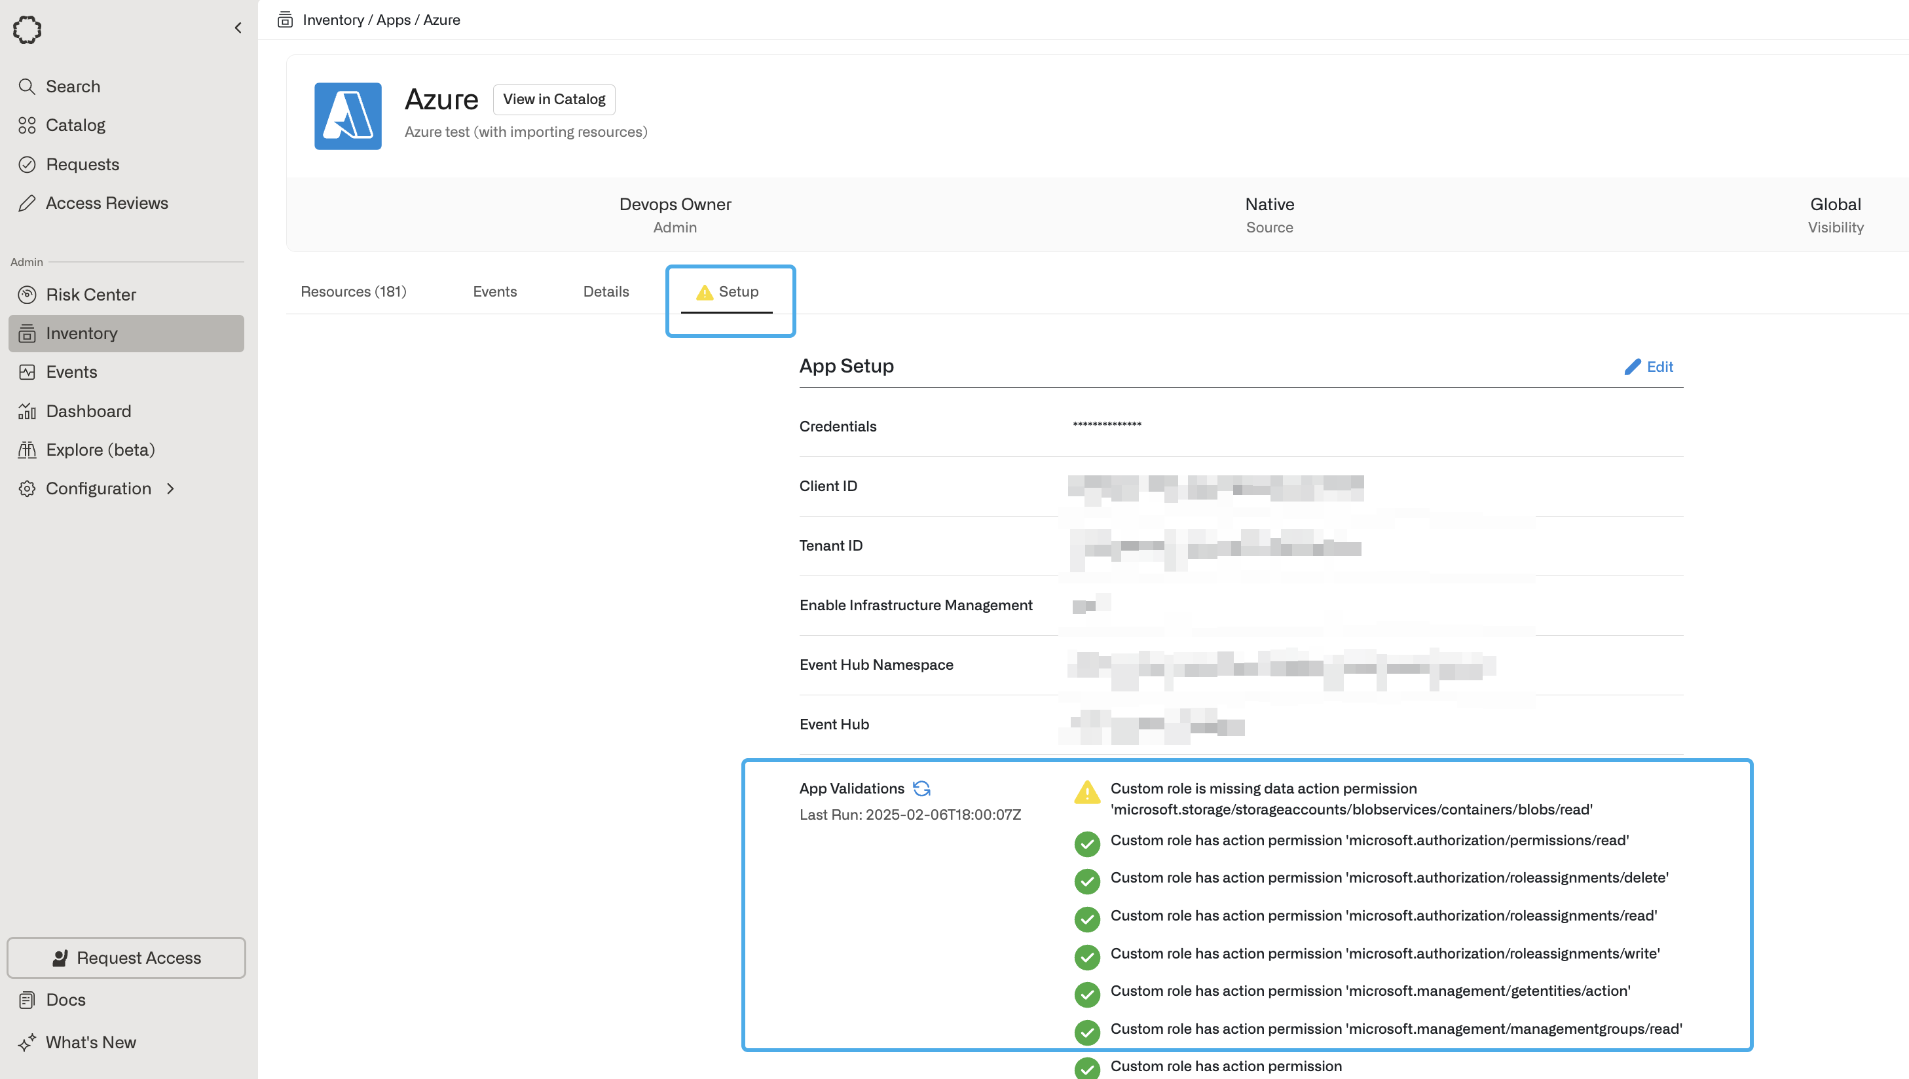Switch to the Details tab

pos(606,291)
